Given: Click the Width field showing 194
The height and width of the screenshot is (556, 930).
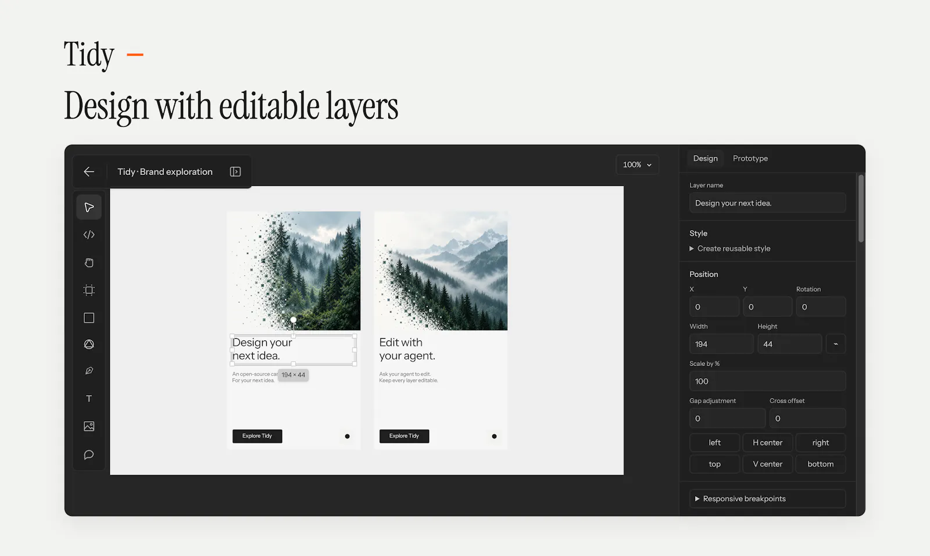Looking at the screenshot, I should [x=721, y=344].
